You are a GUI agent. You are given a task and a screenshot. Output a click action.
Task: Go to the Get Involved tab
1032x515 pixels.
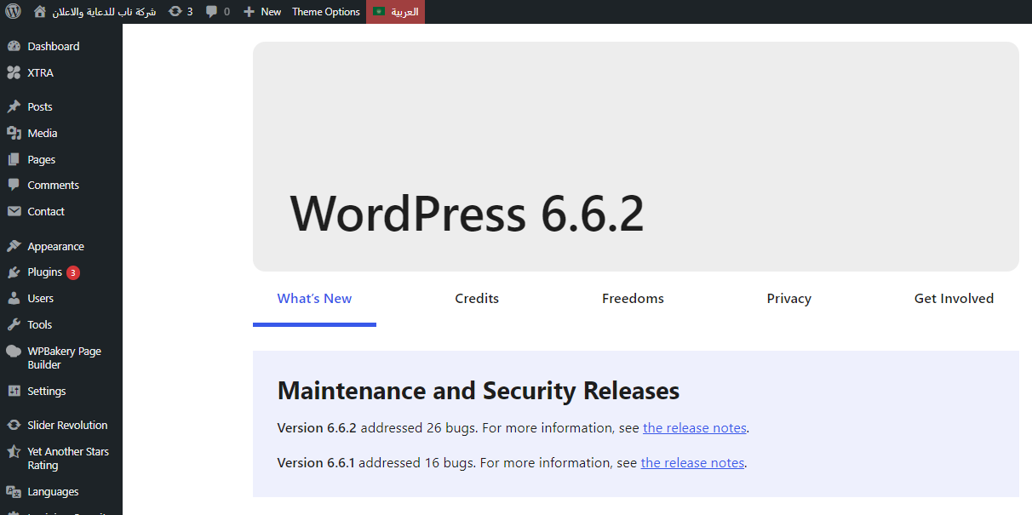954,299
